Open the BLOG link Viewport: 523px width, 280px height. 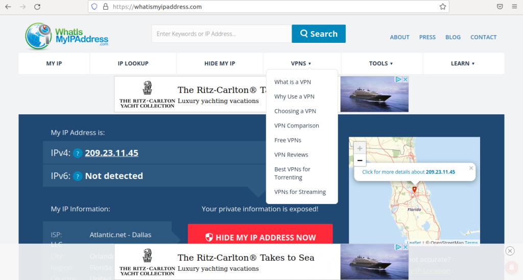453,37
